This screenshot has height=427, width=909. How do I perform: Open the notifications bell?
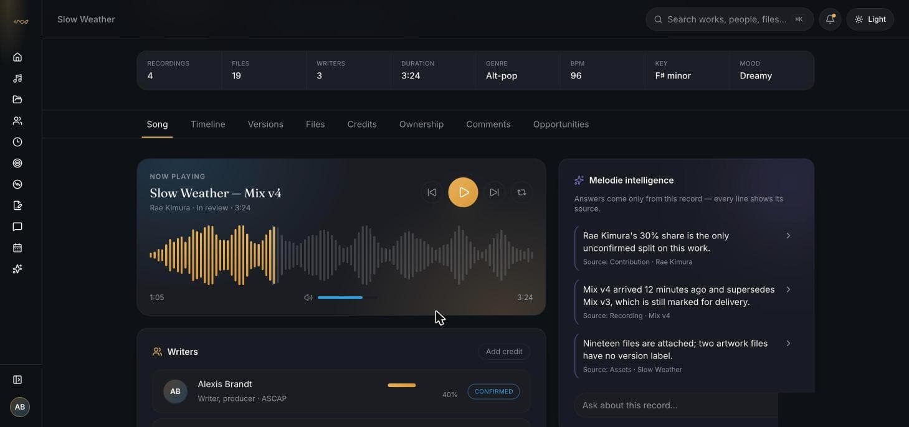click(830, 19)
